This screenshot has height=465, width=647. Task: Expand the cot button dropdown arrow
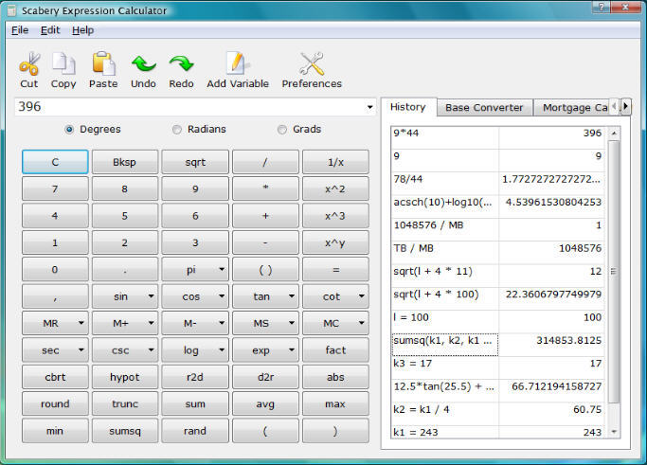point(362,296)
